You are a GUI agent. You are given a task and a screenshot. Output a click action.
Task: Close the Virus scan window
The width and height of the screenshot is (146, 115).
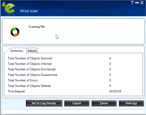click(142, 3)
